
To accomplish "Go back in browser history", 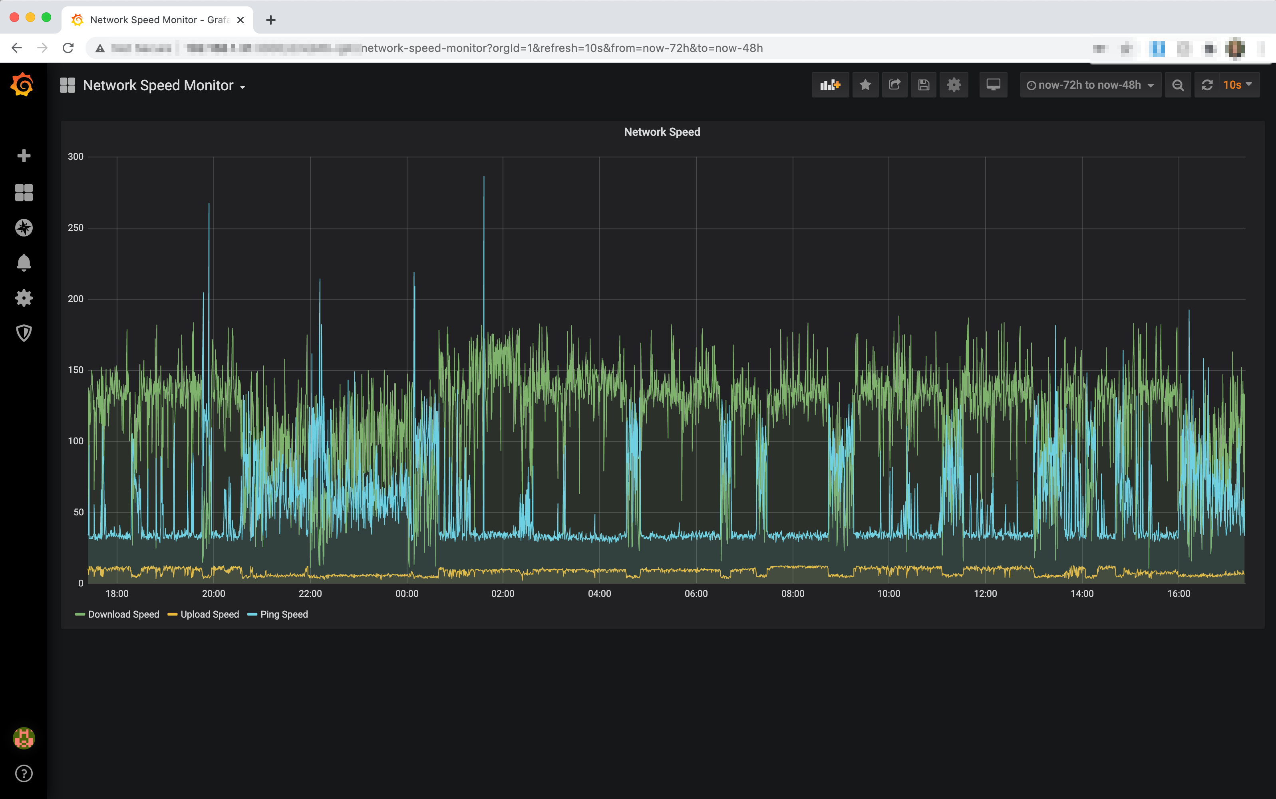I will tap(17, 48).
